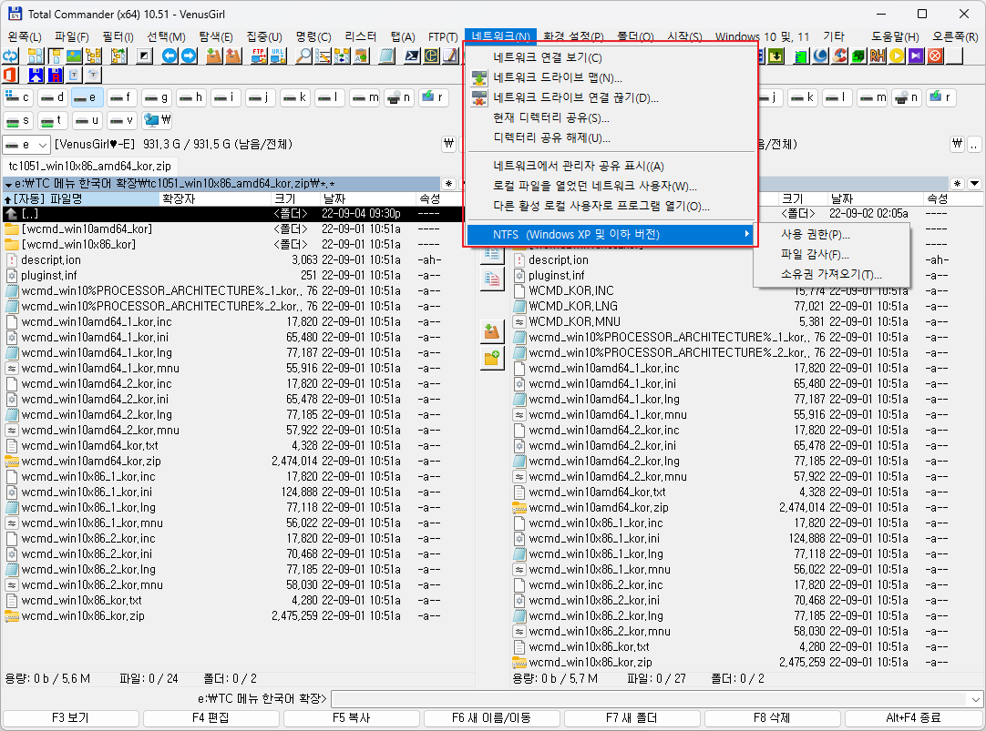Switch left panel to drive c

coord(17,97)
